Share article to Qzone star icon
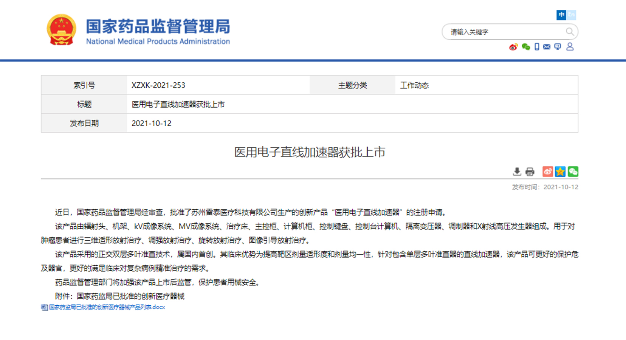 560,172
